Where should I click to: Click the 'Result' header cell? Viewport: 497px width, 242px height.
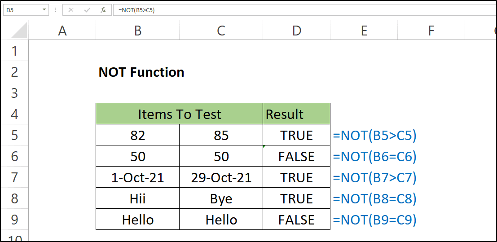pos(296,114)
